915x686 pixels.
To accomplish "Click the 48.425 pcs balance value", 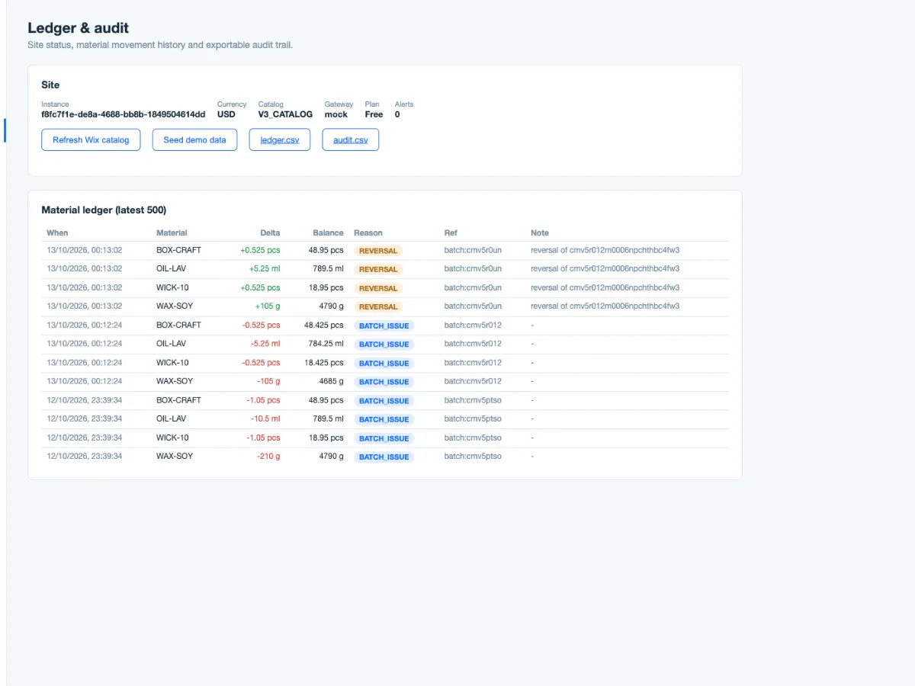I will [x=323, y=325].
